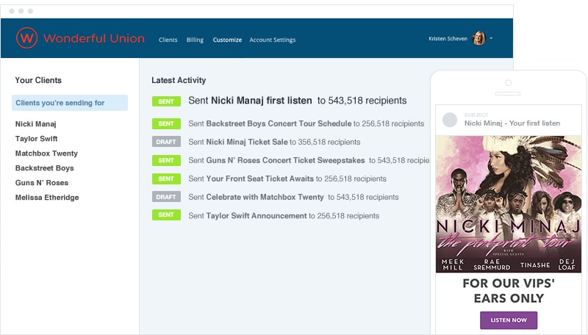Click DRAFT badge for Celebrate with Matchbox Twenty

[x=166, y=197]
